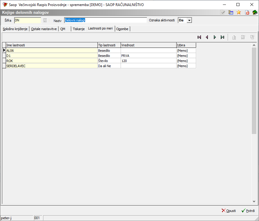Screen dimensions: 259x221
Task: Click the edit record pencil icon
Action: (x=243, y=37)
